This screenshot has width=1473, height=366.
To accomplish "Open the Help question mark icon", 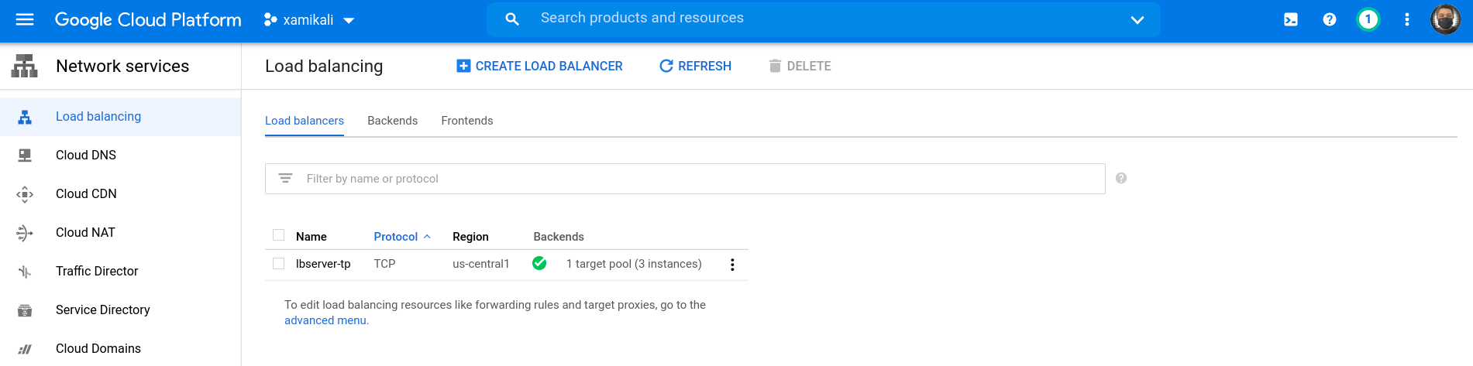I will tap(1330, 19).
